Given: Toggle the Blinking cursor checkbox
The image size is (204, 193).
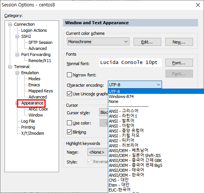Looking at the screenshot, I should [x=69, y=132].
